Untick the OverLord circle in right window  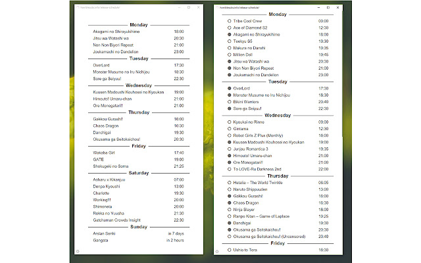230,88
